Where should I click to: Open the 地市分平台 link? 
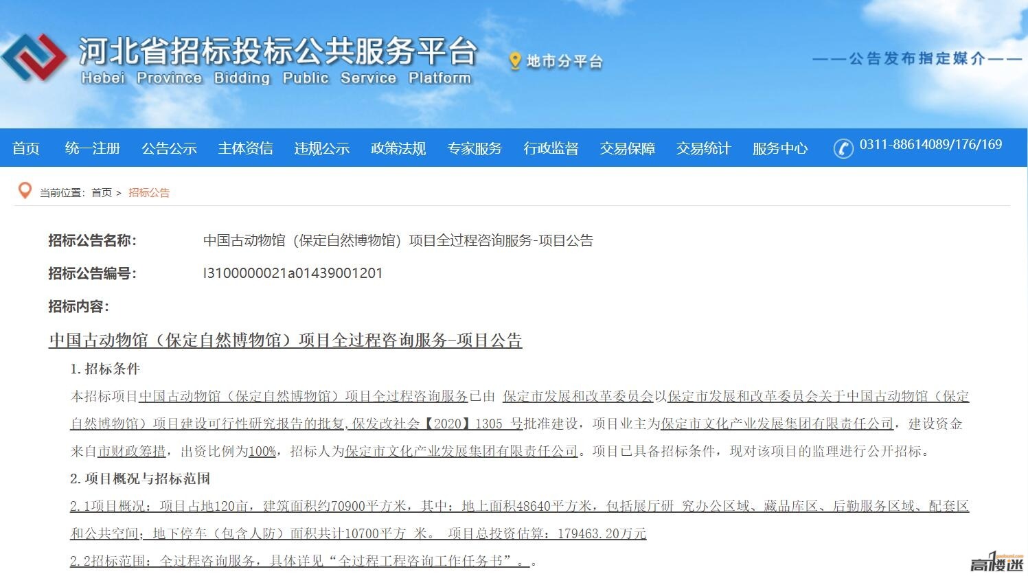tap(564, 62)
